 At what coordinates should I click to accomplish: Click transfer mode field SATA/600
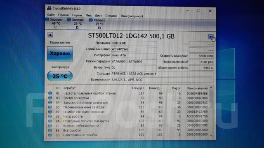tap(134, 61)
